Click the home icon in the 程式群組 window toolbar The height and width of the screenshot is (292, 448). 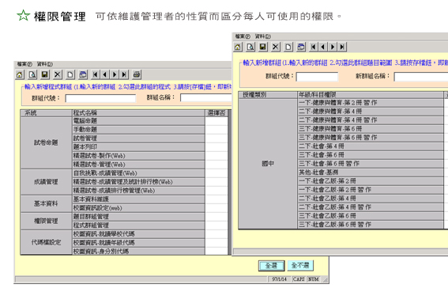[20, 75]
